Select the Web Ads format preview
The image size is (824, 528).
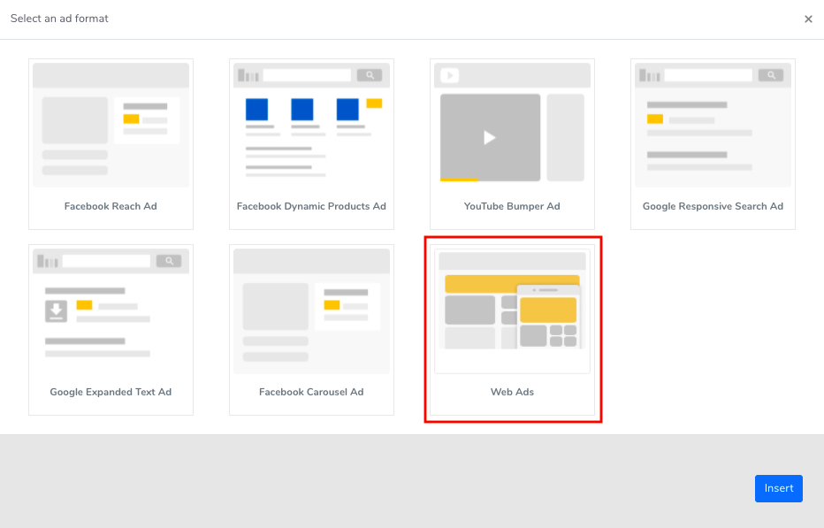pos(513,310)
